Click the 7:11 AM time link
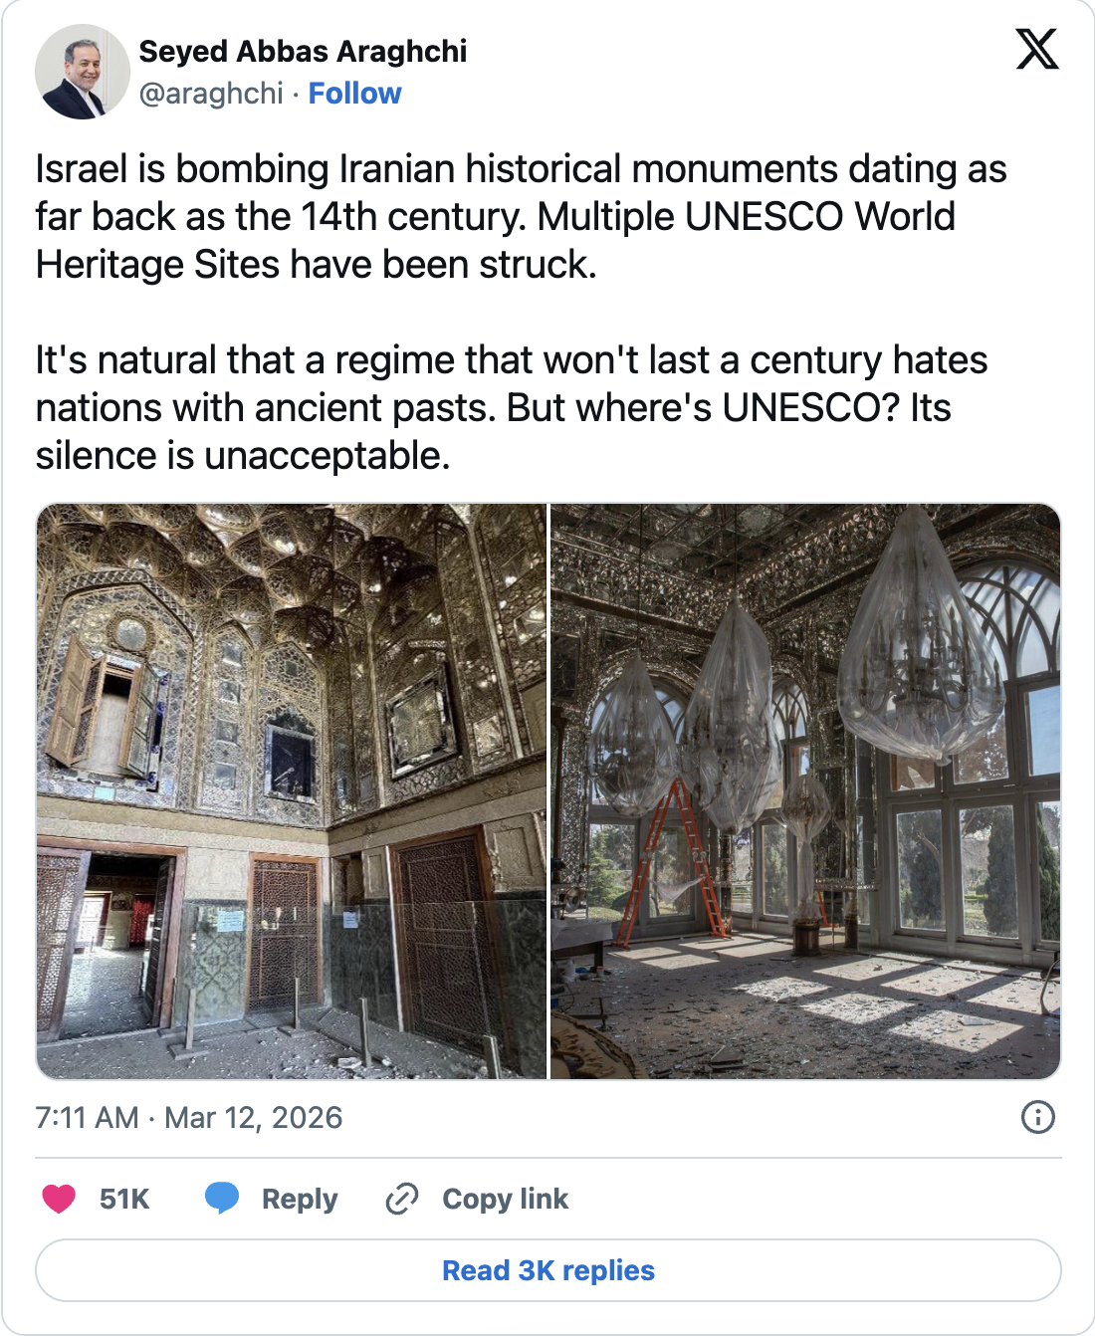Screen dimensions: 1095x1336 [87, 1118]
